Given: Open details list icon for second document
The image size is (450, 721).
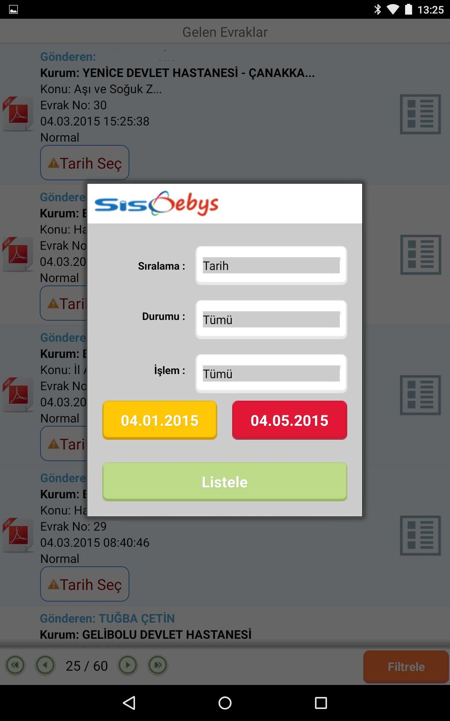Looking at the screenshot, I should (x=420, y=255).
